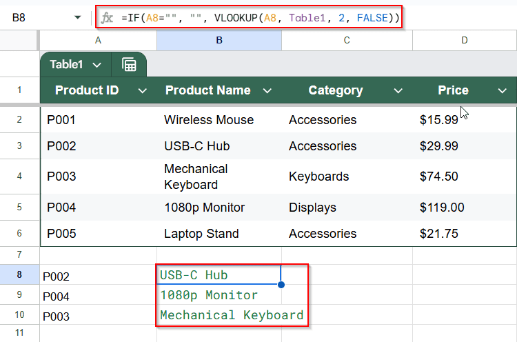Click the blue fill handle on cell B8
This screenshot has width=517, height=342.
click(281, 285)
